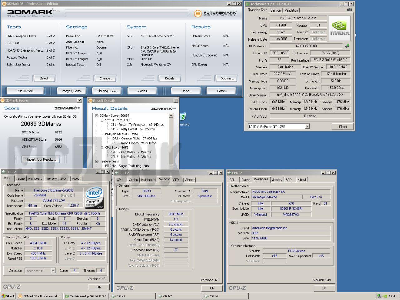
Task: Open the Cache tab in left CPU-Z window
Action: pyautogui.click(x=20, y=179)
